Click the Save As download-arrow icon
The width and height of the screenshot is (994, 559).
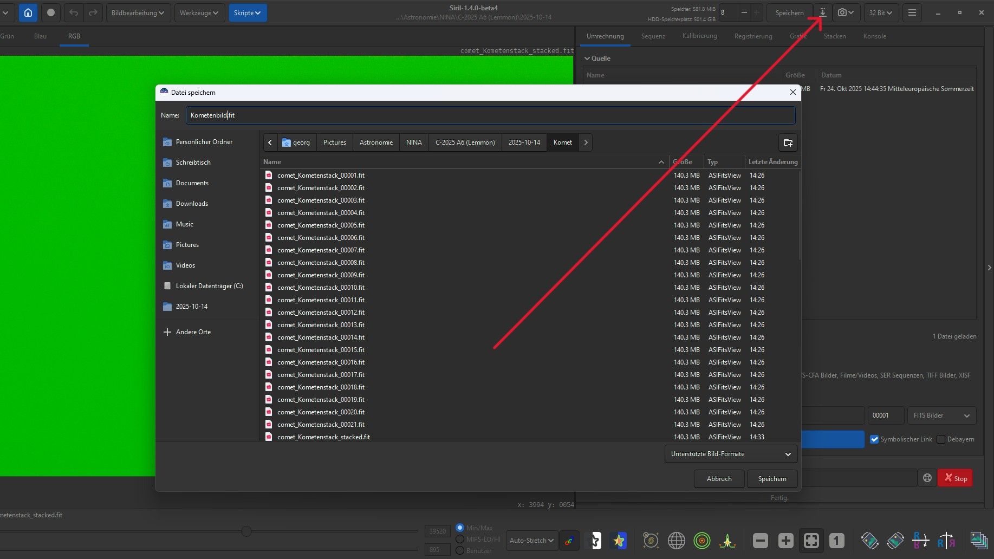(x=822, y=13)
